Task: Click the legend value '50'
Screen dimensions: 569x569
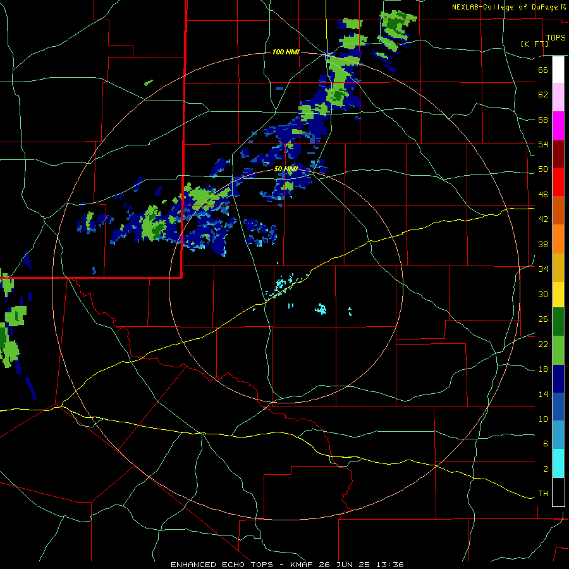Action: (x=543, y=169)
